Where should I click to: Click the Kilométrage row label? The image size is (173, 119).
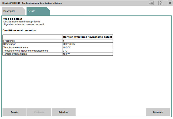[10, 44]
